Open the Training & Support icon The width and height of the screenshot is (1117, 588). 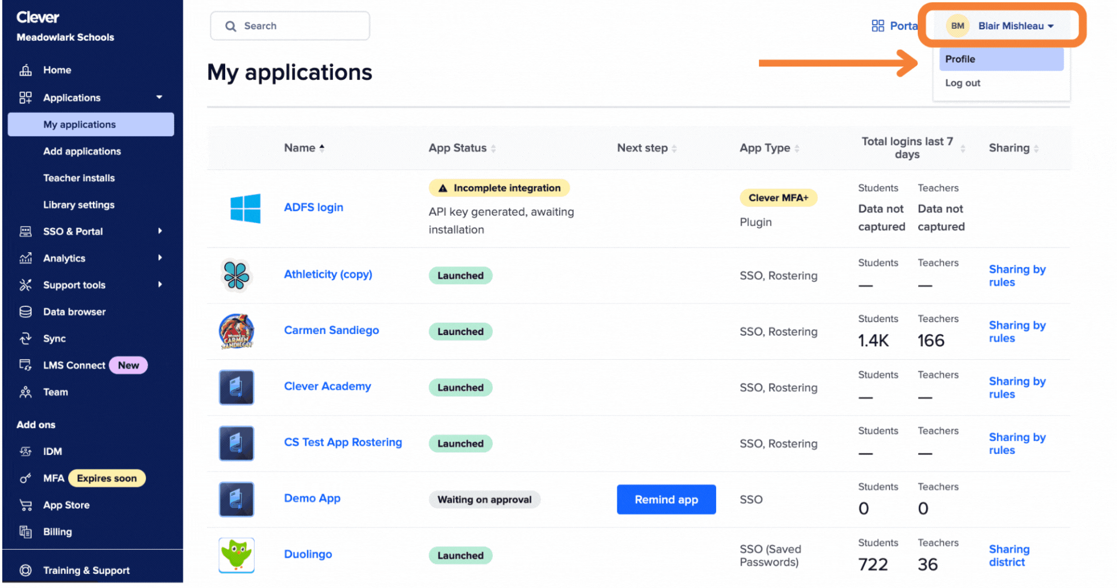click(26, 569)
